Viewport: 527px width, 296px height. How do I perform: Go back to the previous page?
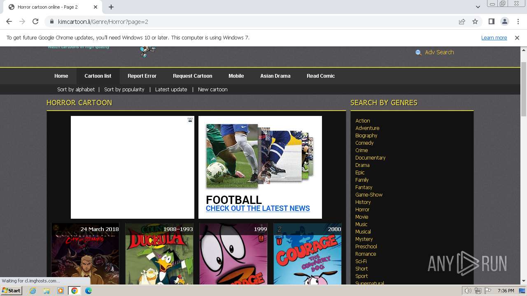point(9,21)
